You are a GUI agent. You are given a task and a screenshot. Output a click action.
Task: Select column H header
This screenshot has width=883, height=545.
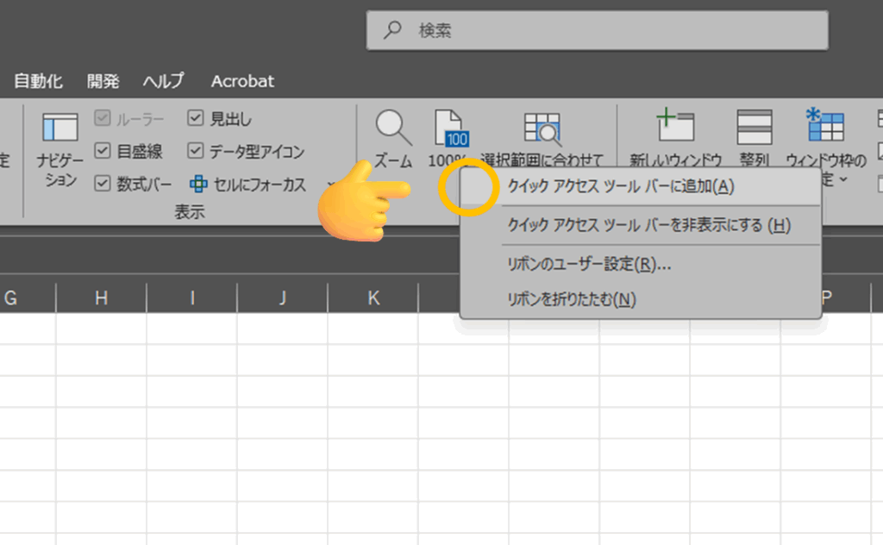pos(102,297)
